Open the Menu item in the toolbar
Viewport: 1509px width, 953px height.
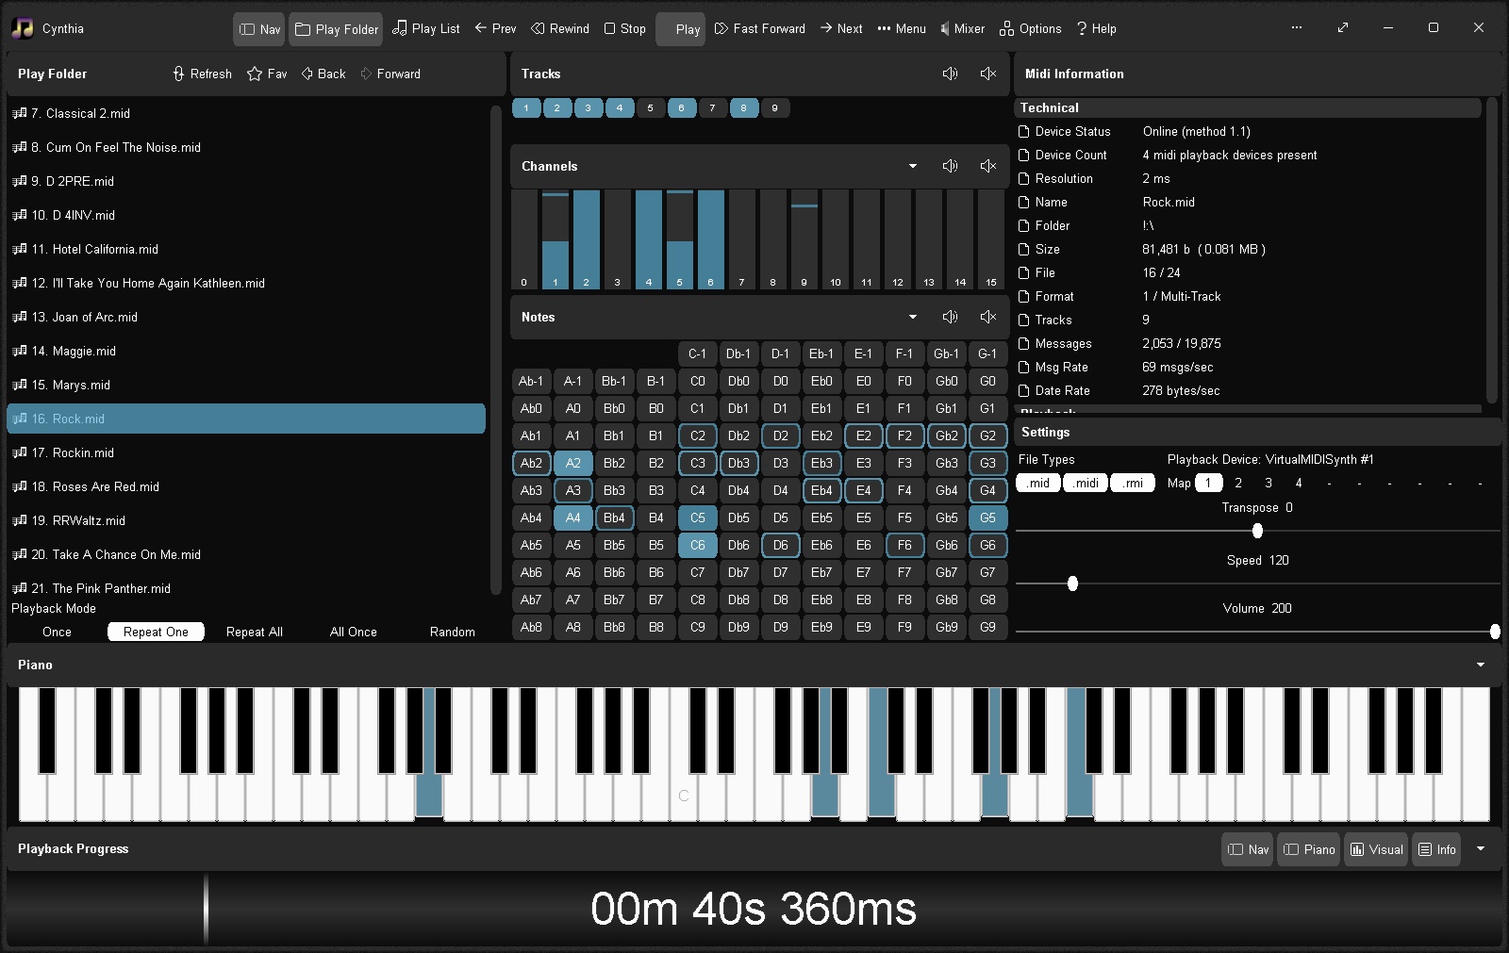[902, 28]
